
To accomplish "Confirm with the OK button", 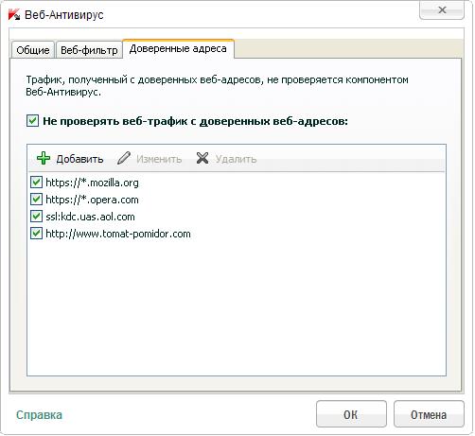I will point(351,414).
